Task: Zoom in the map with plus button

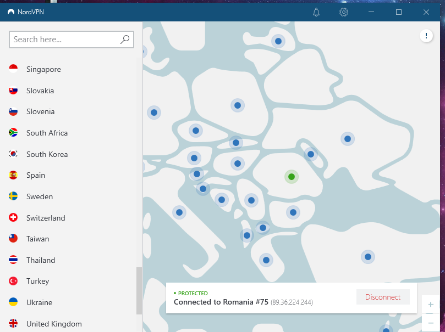Action: 431,304
